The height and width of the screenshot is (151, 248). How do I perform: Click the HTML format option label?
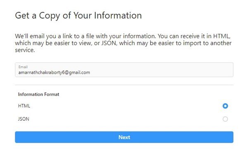pos(24,106)
